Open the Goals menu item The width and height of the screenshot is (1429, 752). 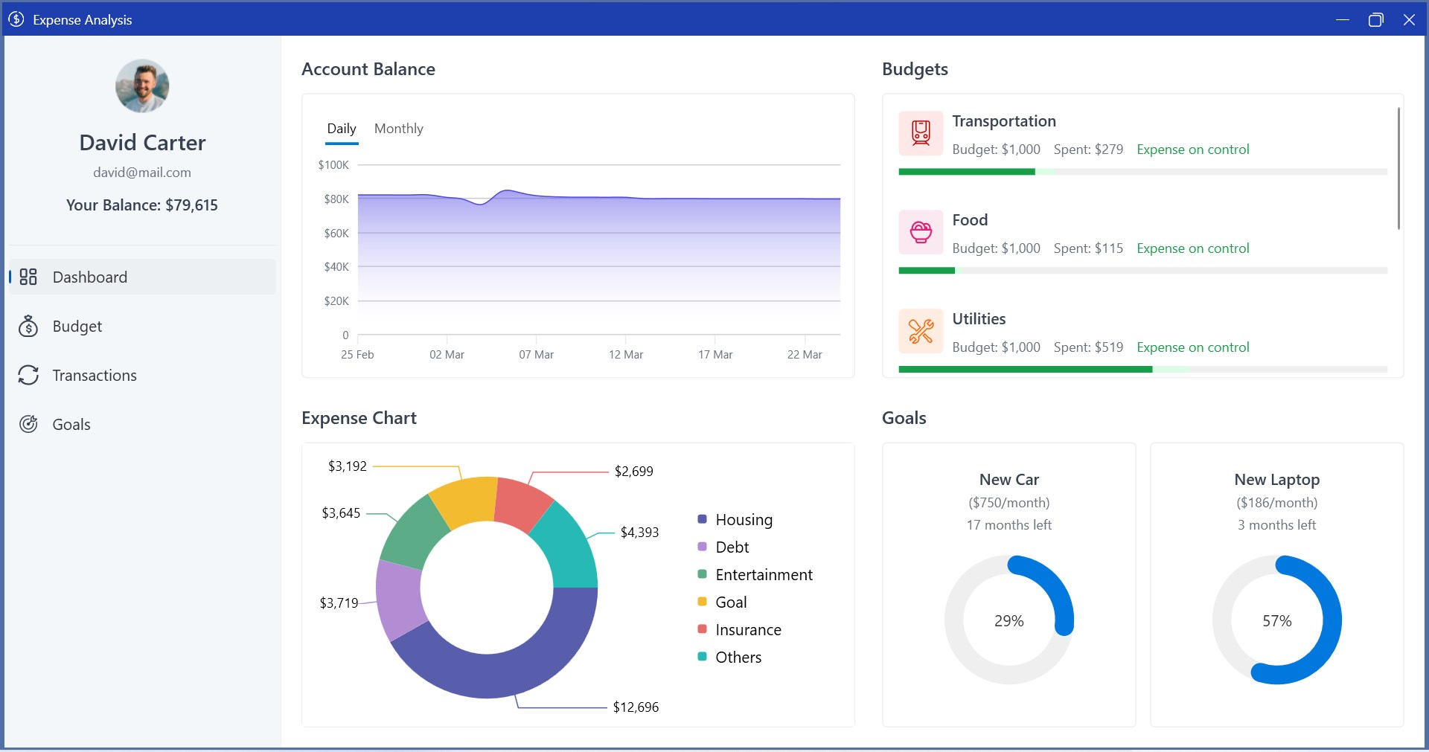tap(142, 424)
